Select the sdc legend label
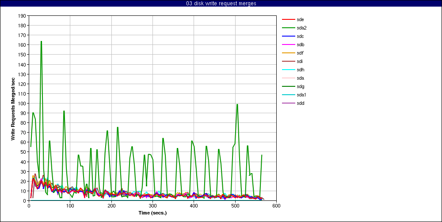Viewport: 442px width, 222px height. click(x=300, y=36)
